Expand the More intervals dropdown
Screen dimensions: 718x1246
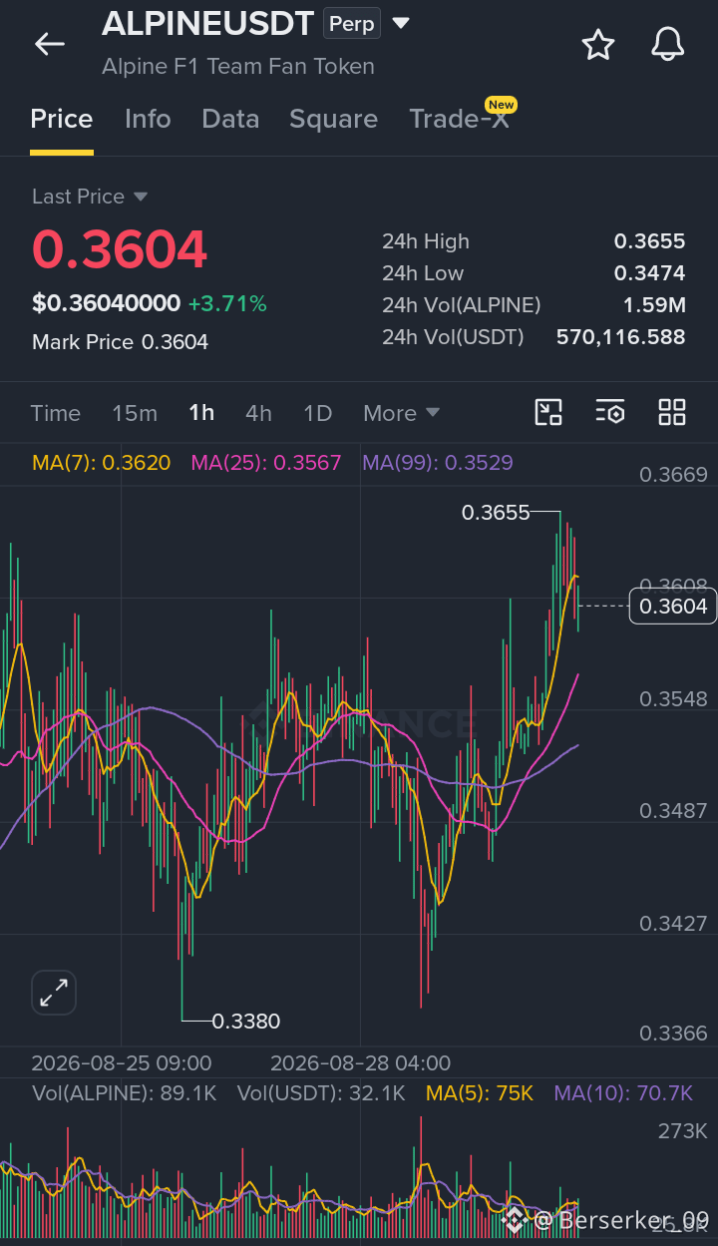point(402,413)
